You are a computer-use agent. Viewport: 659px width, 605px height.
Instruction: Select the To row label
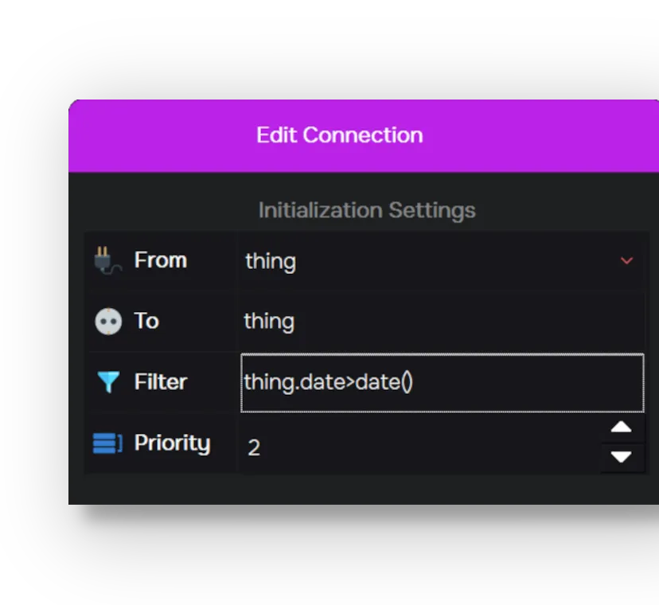tap(146, 321)
